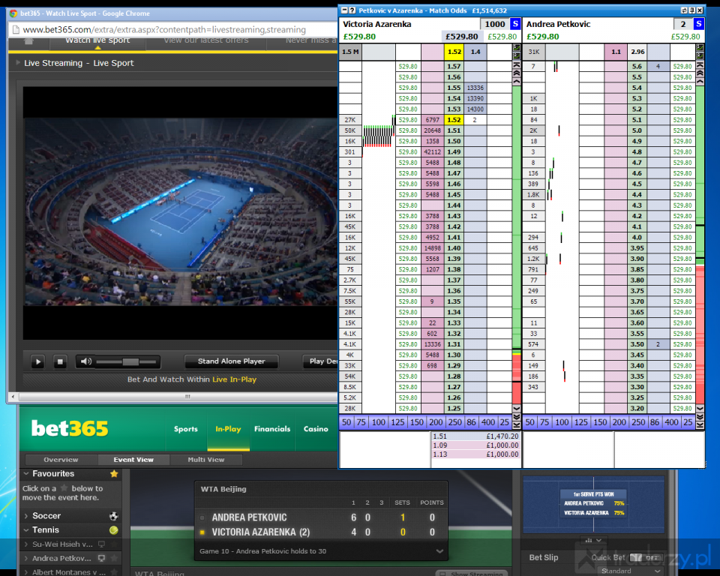
Task: Click the tennis ball icon
Action: click(113, 530)
